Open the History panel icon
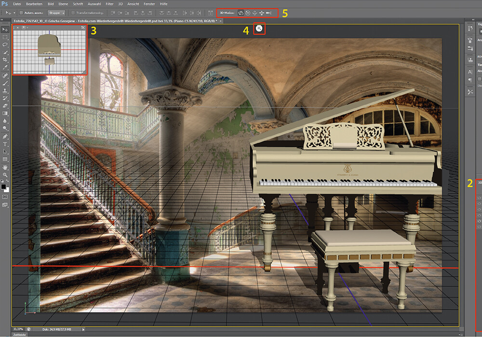 pyautogui.click(x=470, y=28)
